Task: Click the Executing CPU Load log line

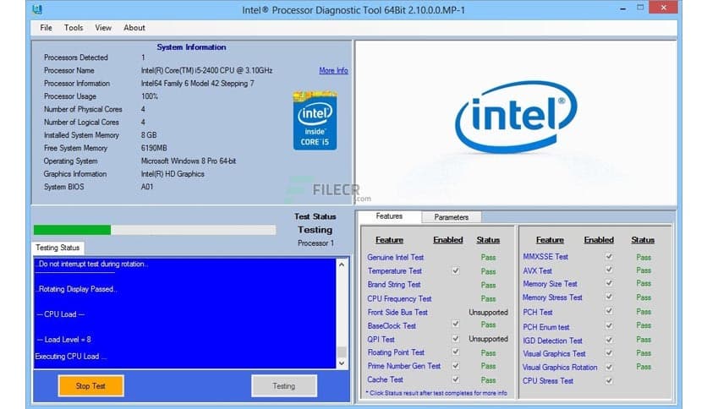Action: 71,357
